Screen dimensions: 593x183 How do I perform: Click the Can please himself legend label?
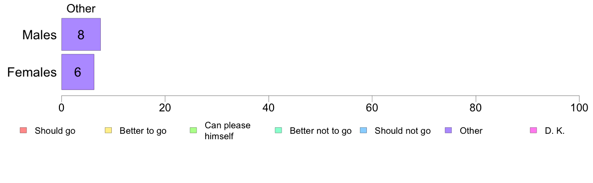click(227, 131)
